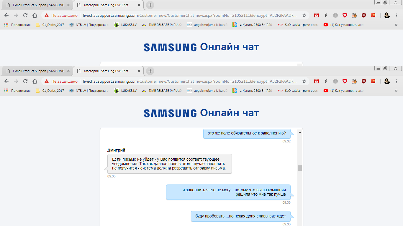Click the black lightning bolt extension in front window
Viewport: 403px width, 226px height.
click(x=326, y=81)
